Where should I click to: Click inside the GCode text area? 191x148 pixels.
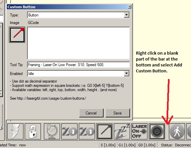point(79,43)
